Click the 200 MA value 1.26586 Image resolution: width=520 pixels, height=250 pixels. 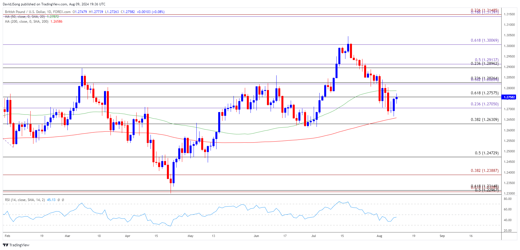click(56, 22)
